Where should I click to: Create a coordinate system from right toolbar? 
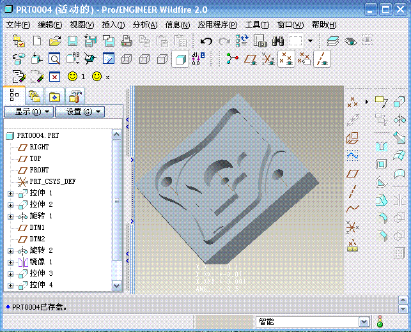point(352,227)
